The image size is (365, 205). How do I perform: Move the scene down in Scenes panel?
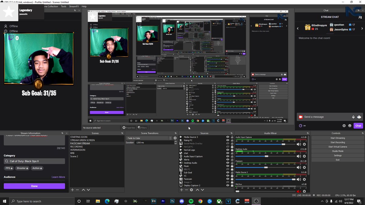[x=88, y=190]
